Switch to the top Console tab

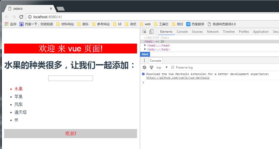(x=182, y=32)
